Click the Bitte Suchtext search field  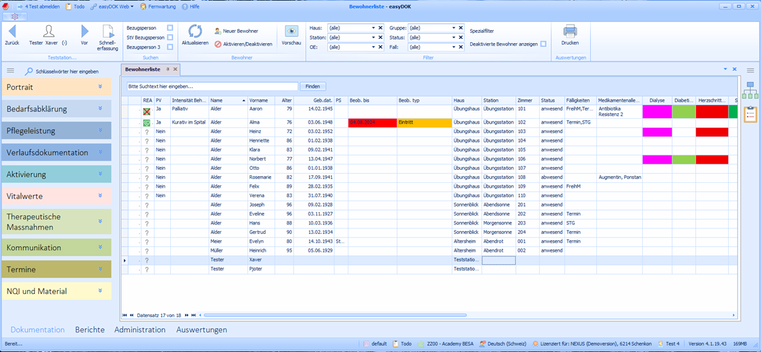(x=212, y=87)
